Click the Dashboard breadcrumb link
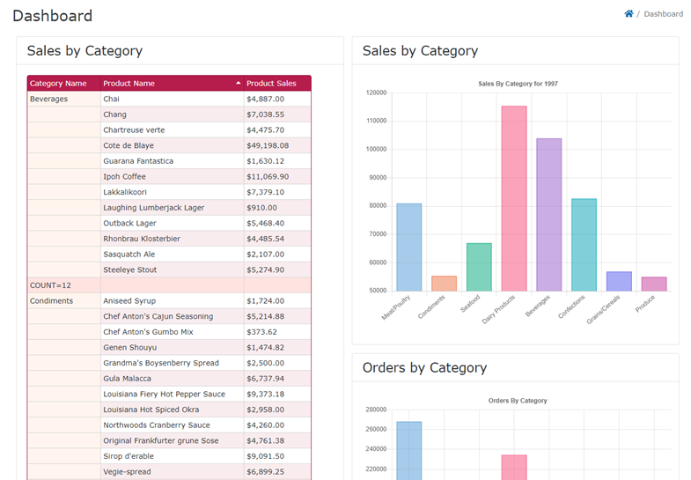The image size is (691, 480). (x=663, y=14)
